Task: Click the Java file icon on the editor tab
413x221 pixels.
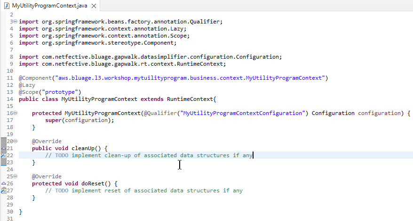Action: (x=6, y=6)
